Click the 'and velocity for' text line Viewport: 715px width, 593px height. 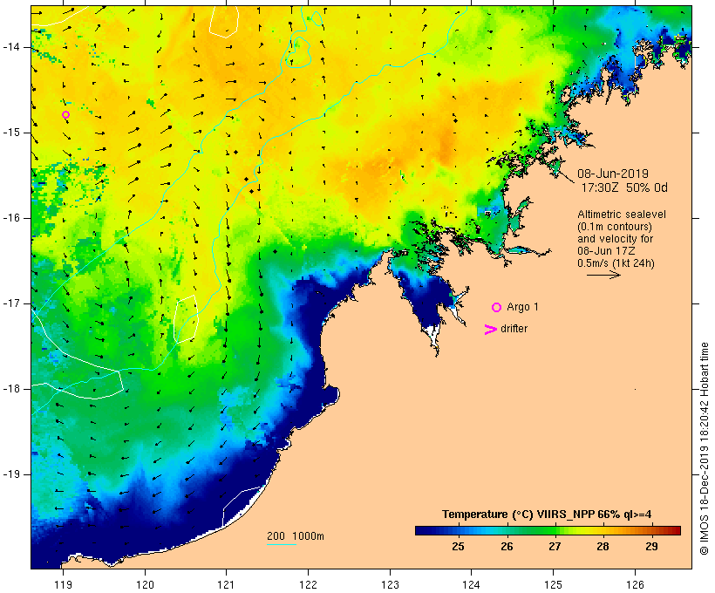615,239
